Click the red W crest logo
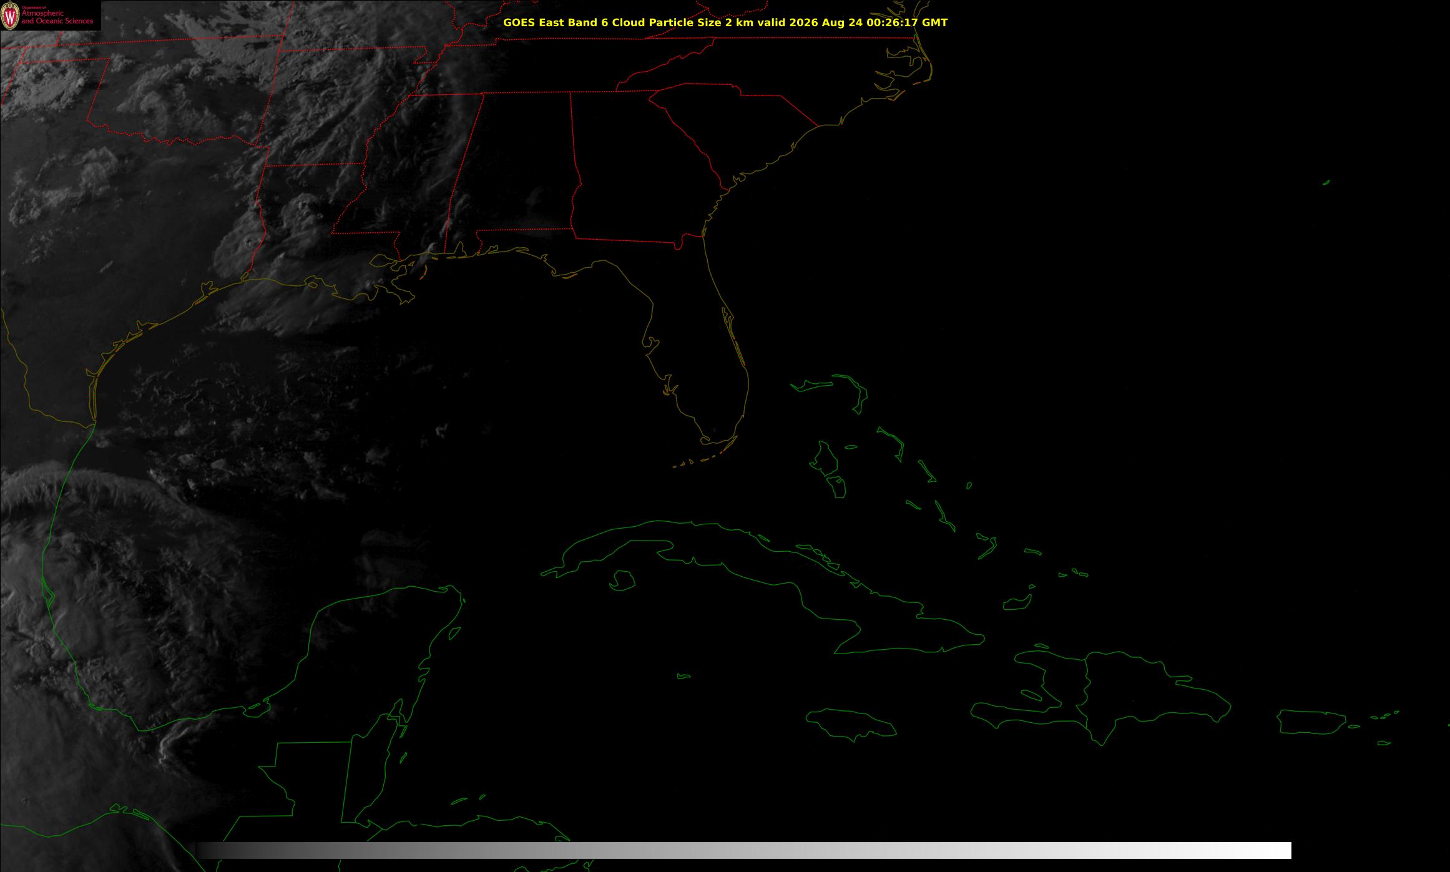Viewport: 1450px width, 872px height. click(11, 16)
